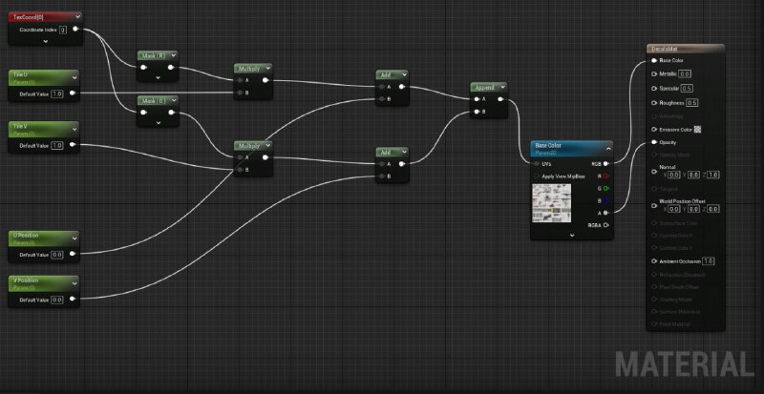Click the Metallic 0.0 value field
764x394 pixels.
click(x=685, y=74)
